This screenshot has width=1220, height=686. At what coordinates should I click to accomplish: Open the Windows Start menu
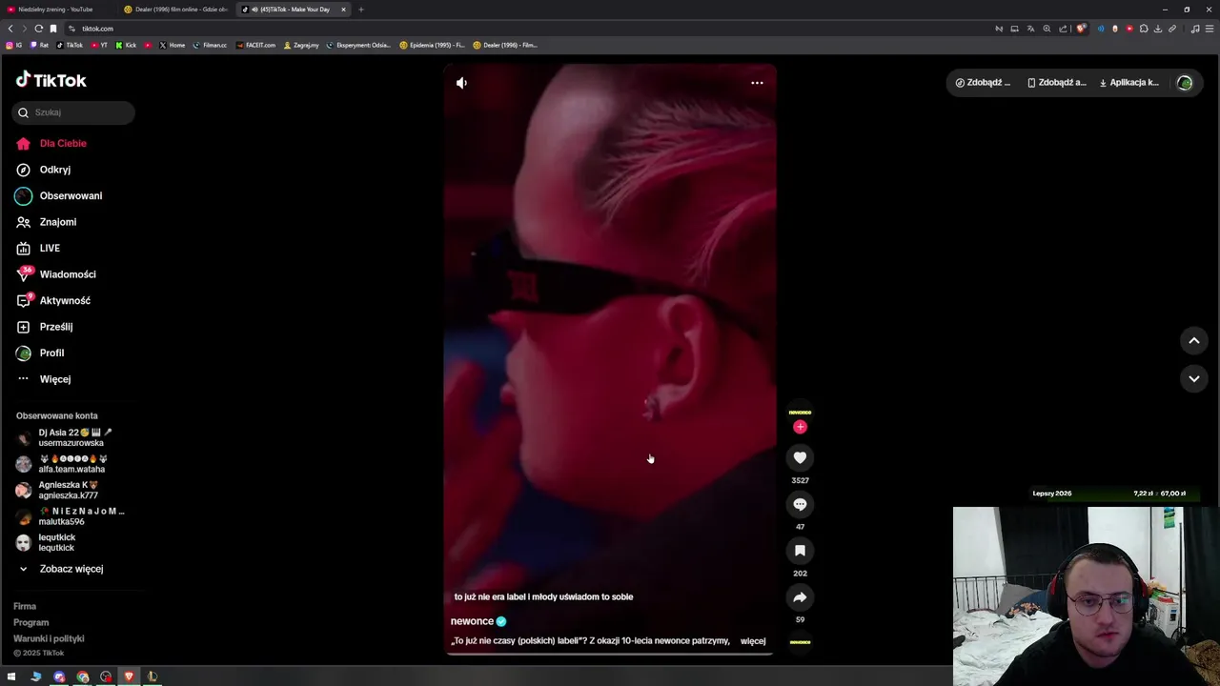click(x=11, y=676)
